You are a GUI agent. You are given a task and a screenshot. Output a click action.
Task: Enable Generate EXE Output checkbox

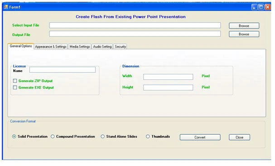pyautogui.click(x=15, y=88)
